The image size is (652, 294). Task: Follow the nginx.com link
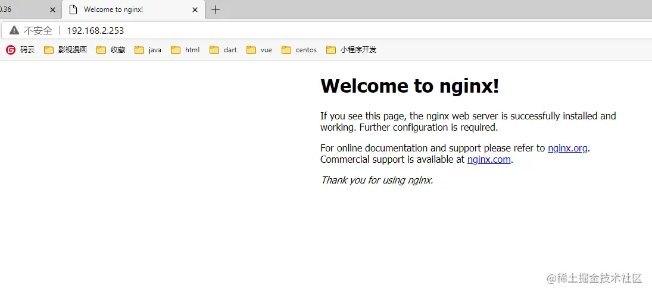[x=489, y=159]
